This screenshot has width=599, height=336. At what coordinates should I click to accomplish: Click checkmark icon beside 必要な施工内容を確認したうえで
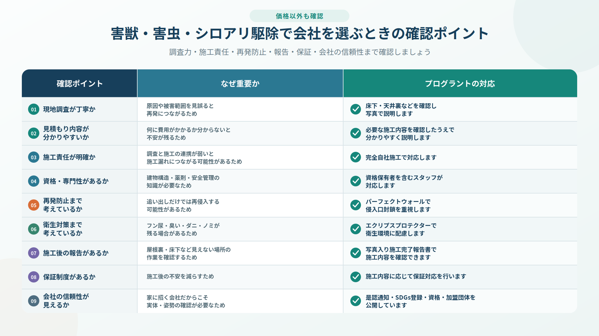[x=356, y=133]
